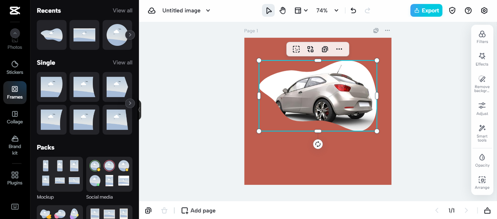Undo the last action
The height and width of the screenshot is (219, 497).
click(x=353, y=10)
